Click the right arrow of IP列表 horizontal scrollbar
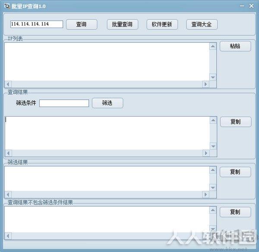Image resolution: width=259 pixels, height=252 pixels. (206, 84)
